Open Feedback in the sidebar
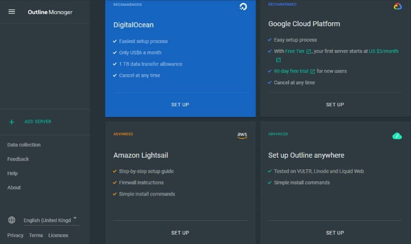The image size is (411, 244). point(18,159)
